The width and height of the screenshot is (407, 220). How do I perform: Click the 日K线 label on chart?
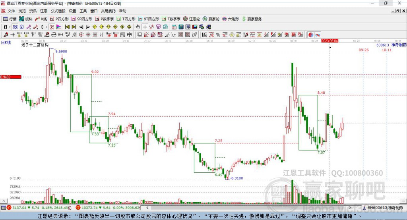[6, 42]
